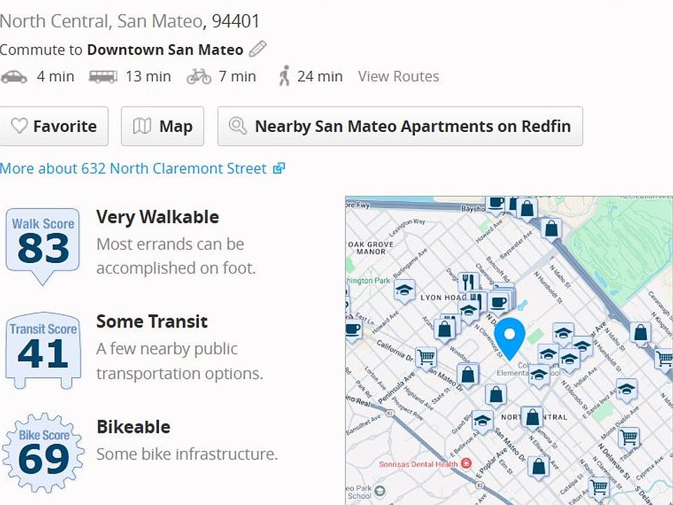673x505 pixels.
Task: Click shopping bag marker on North Central label
Action: [533, 418]
